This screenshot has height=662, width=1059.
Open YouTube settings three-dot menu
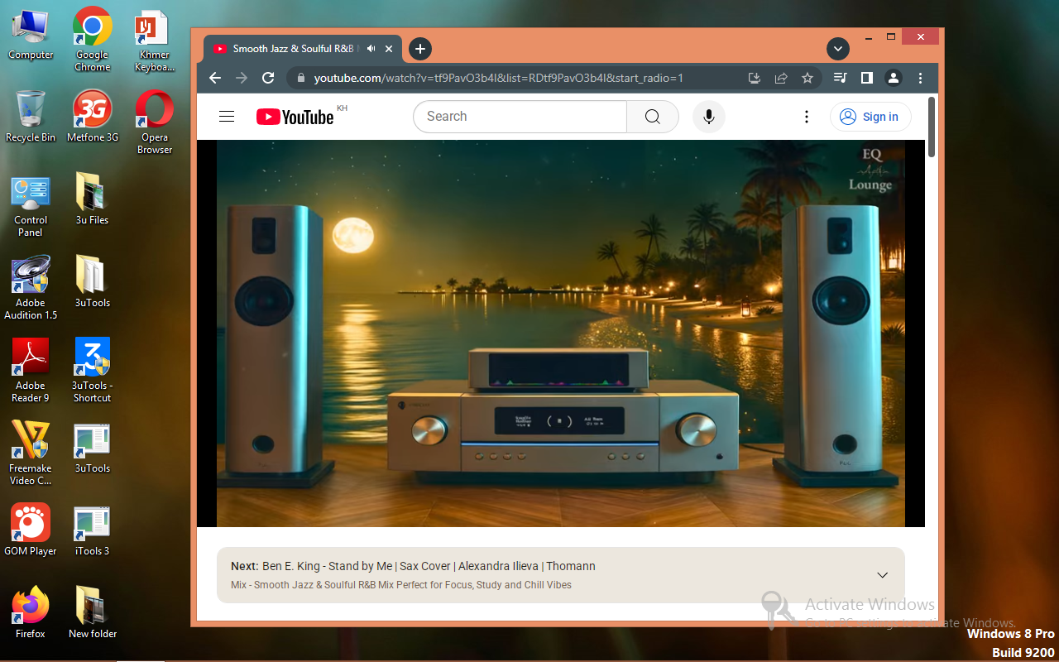807,117
